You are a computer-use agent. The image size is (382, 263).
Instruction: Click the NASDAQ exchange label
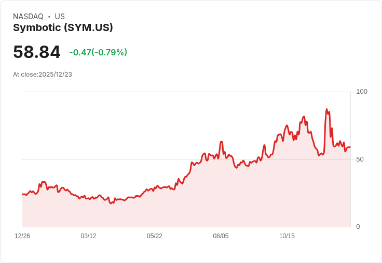tap(28, 17)
